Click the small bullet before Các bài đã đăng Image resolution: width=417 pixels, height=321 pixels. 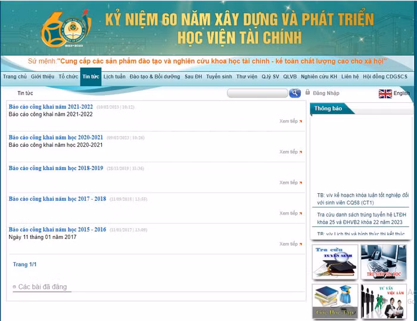14,287
